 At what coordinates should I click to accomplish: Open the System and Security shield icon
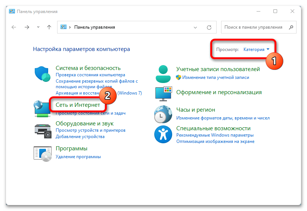pyautogui.click(x=43, y=74)
